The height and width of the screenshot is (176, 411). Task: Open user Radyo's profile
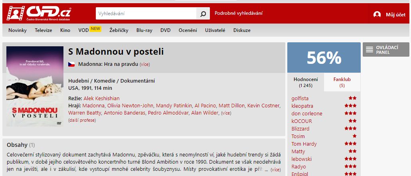[x=298, y=167]
